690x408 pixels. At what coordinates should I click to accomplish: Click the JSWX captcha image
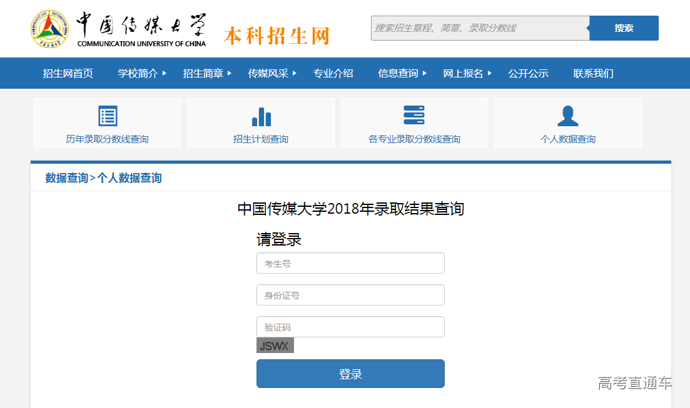point(275,346)
